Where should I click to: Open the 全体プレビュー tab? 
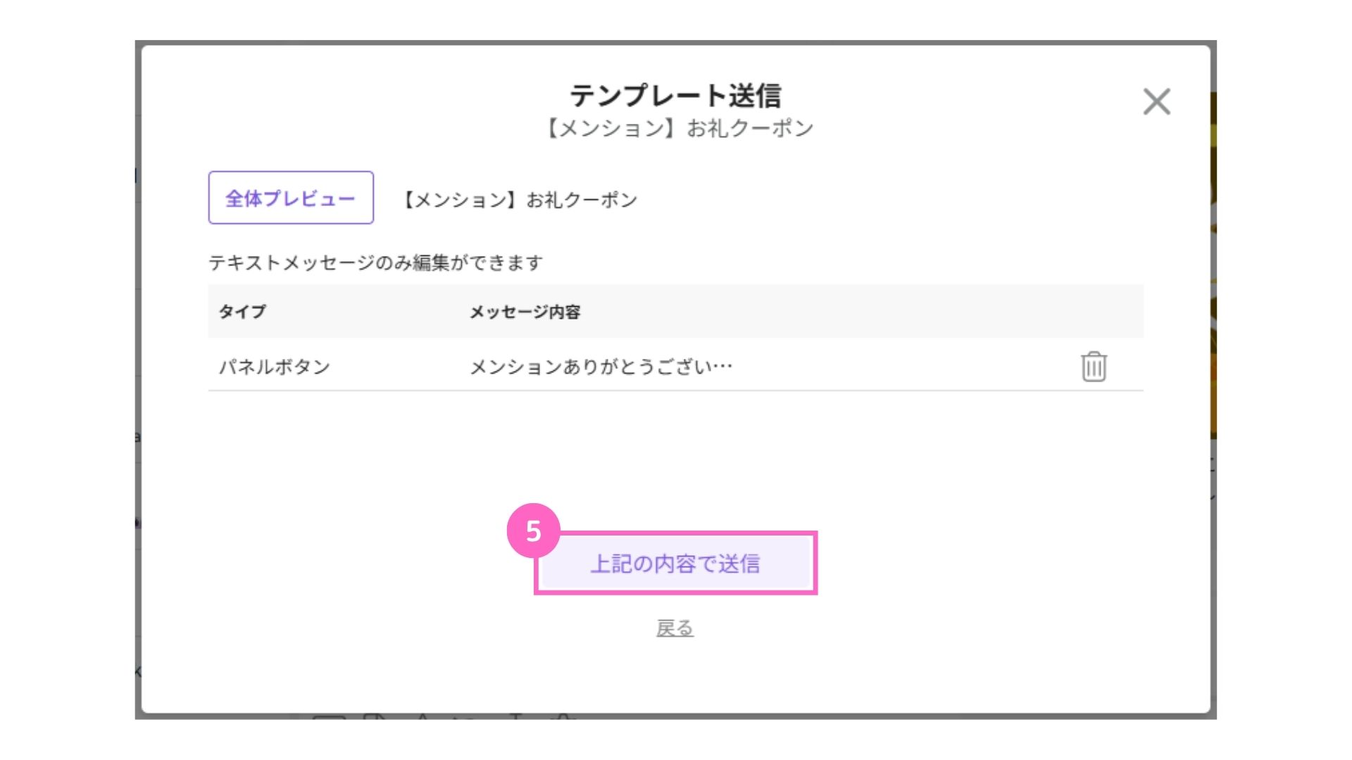291,198
